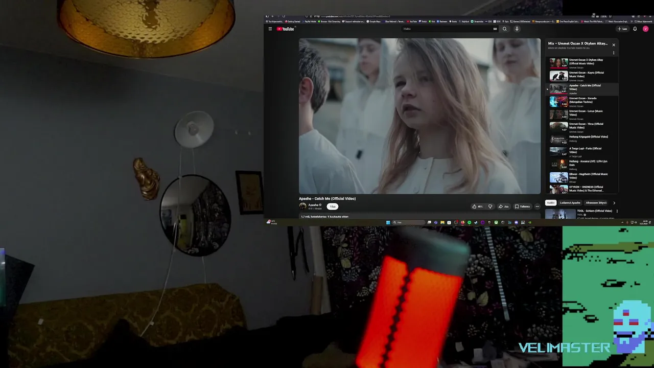The width and height of the screenshot is (654, 368).
Task: Subscribe with the Tilaa button
Action: pos(333,206)
